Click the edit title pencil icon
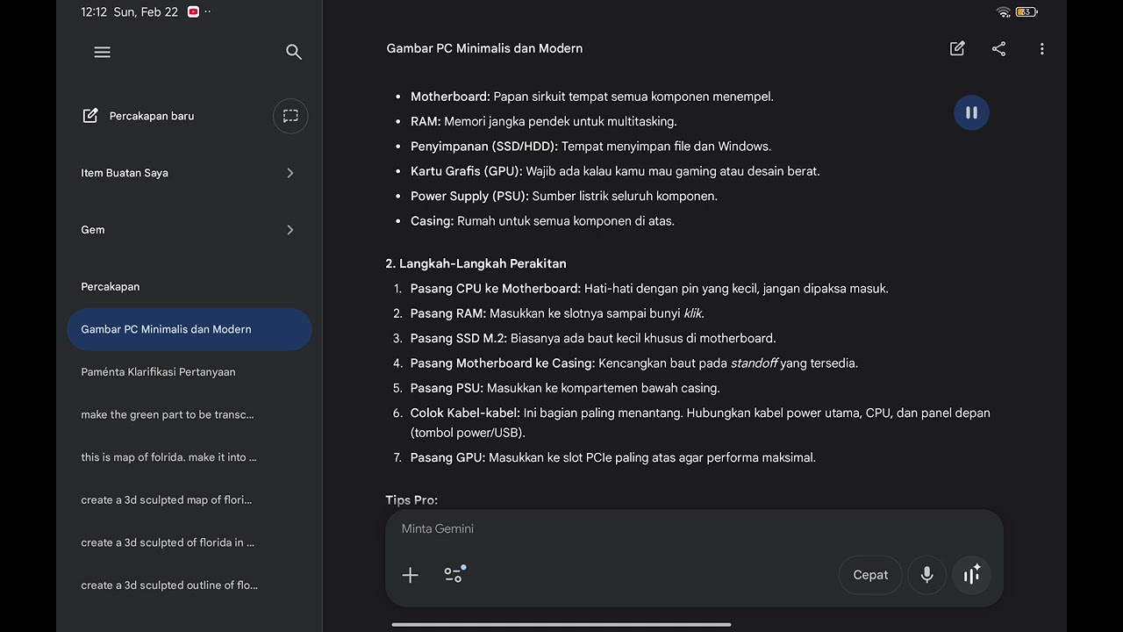The image size is (1123, 632). point(957,48)
